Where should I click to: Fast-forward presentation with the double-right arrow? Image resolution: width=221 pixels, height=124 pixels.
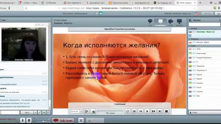point(153,111)
